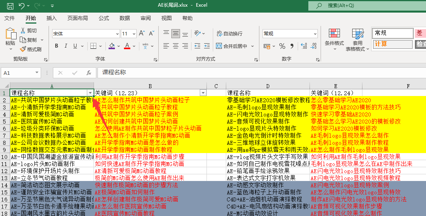This screenshot has height=216, width=426.
Task: Open the Customize Quick Access Toolbar arrow
Action: click(52, 6)
